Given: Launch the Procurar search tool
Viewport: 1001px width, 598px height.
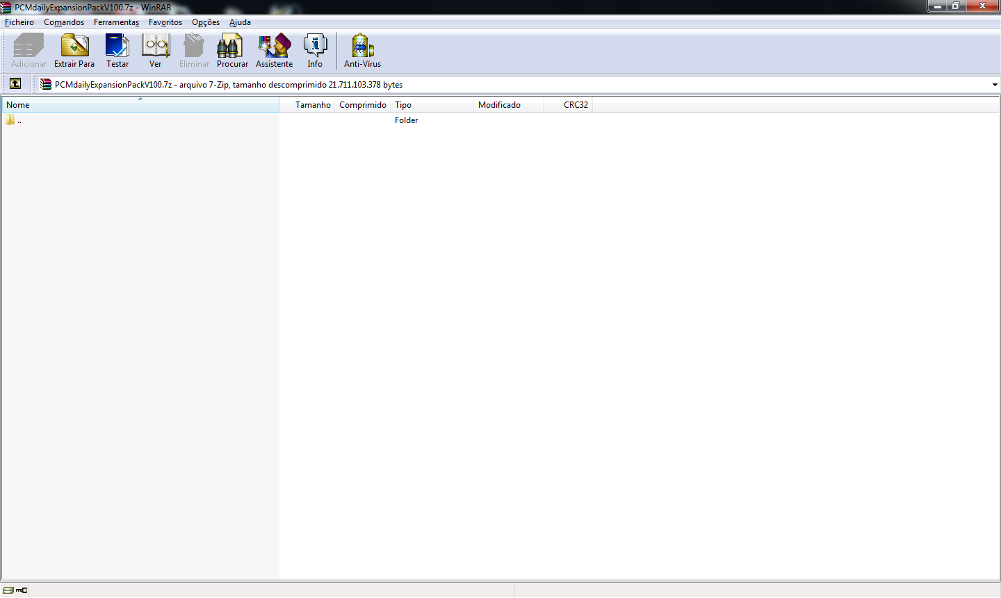Looking at the screenshot, I should [x=231, y=51].
